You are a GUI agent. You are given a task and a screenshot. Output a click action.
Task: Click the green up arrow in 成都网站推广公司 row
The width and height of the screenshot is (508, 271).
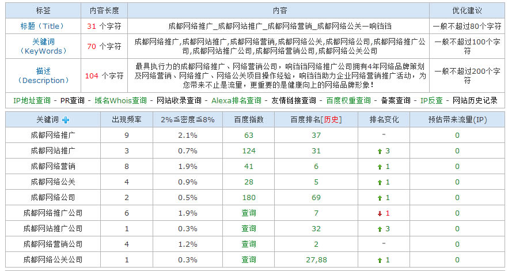tap(380, 229)
